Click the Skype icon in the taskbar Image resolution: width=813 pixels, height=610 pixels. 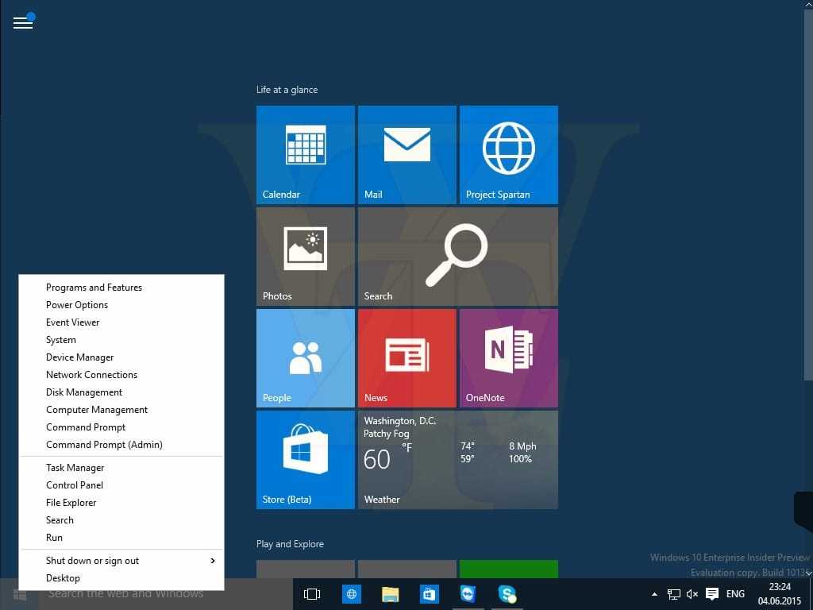tap(507, 594)
